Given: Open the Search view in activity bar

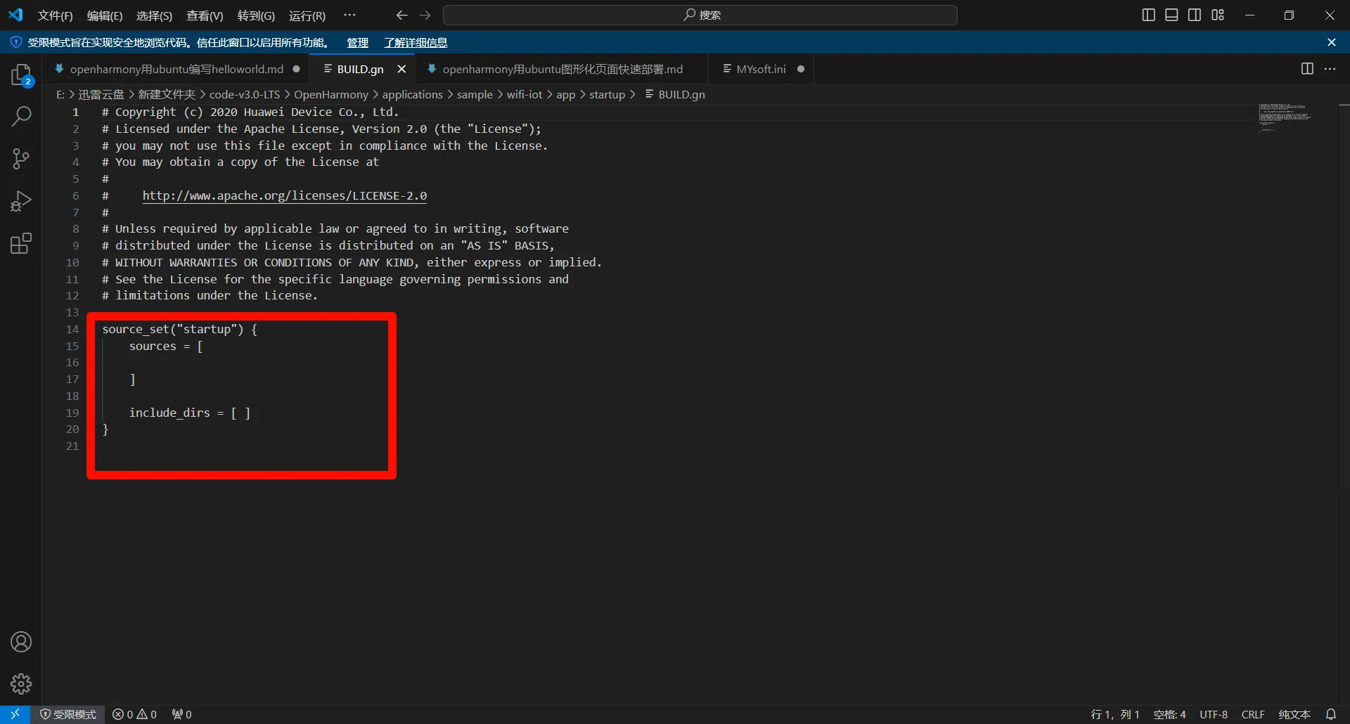Looking at the screenshot, I should tap(21, 117).
